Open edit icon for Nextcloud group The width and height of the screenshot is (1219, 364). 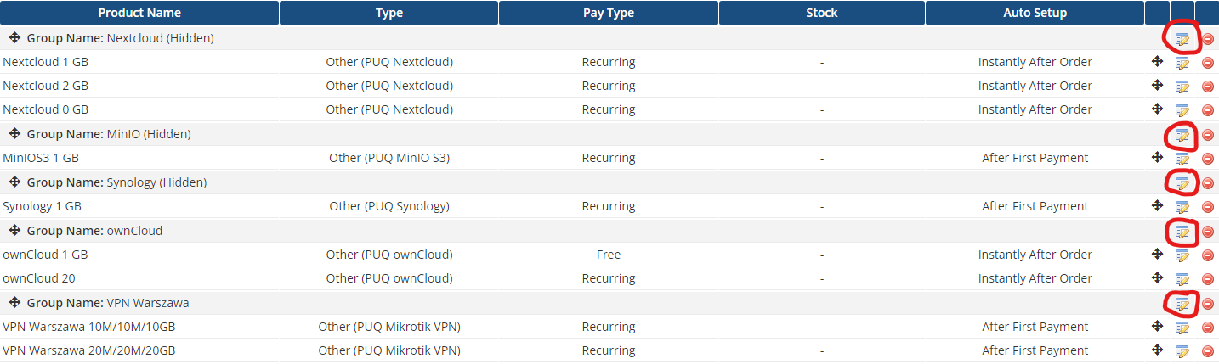(x=1182, y=39)
